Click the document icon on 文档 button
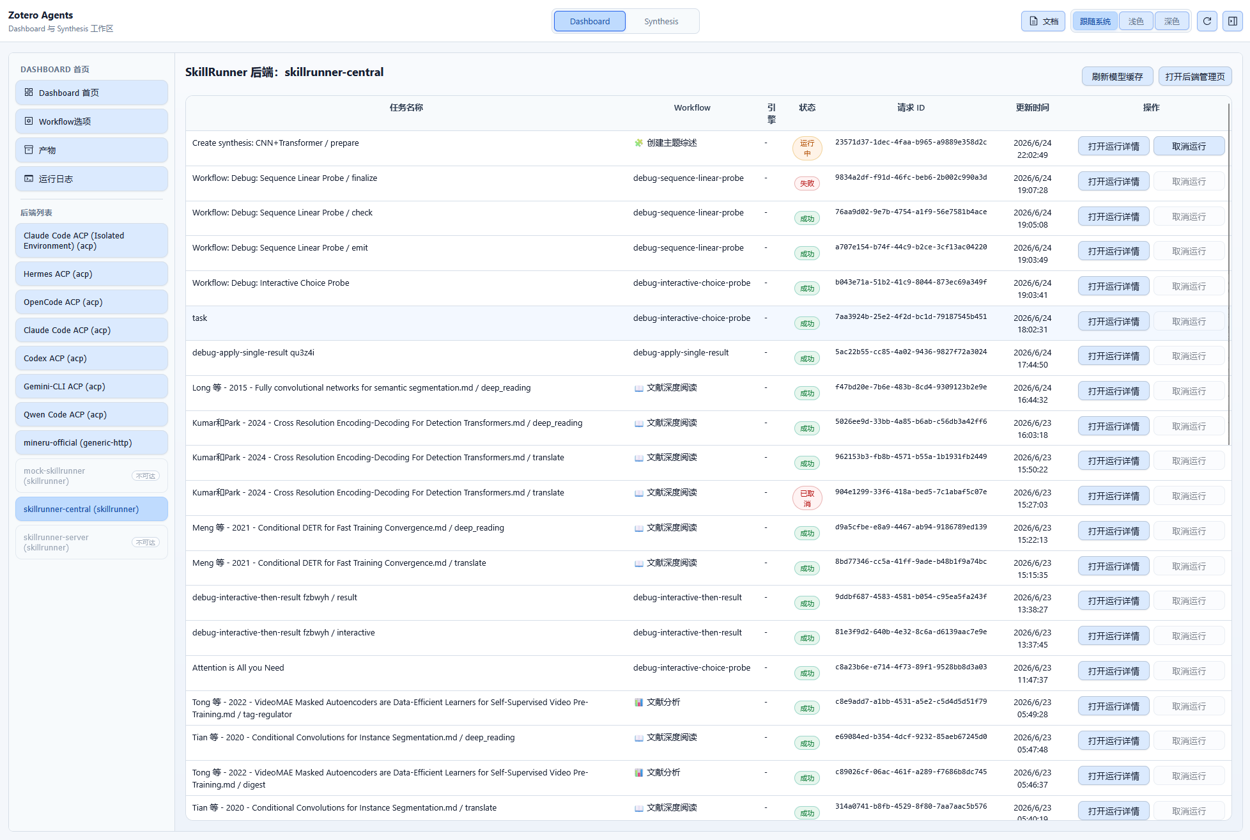The height and width of the screenshot is (840, 1250). point(1033,21)
